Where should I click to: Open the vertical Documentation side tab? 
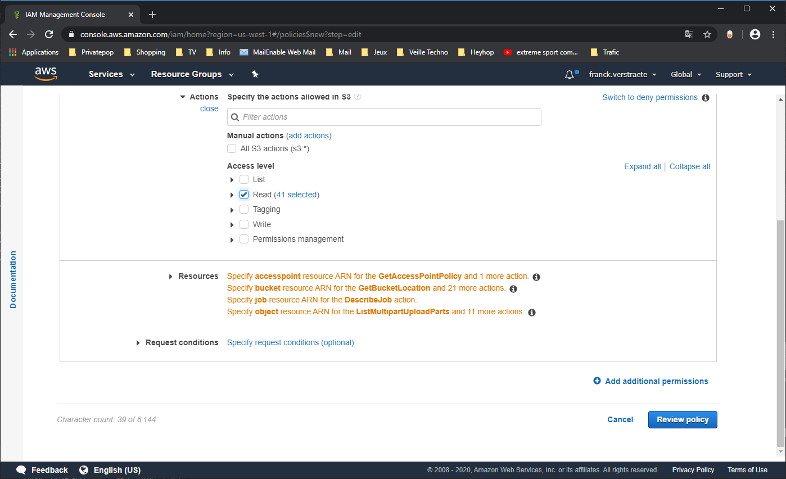point(13,279)
